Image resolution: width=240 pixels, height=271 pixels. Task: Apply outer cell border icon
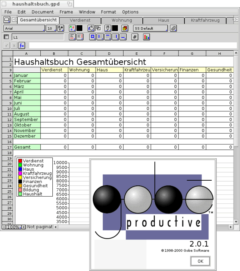tap(92, 37)
